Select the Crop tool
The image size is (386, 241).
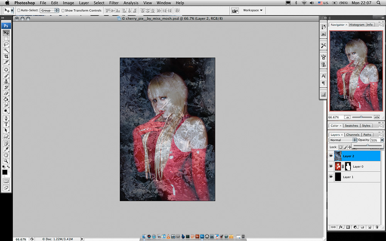point(6,56)
